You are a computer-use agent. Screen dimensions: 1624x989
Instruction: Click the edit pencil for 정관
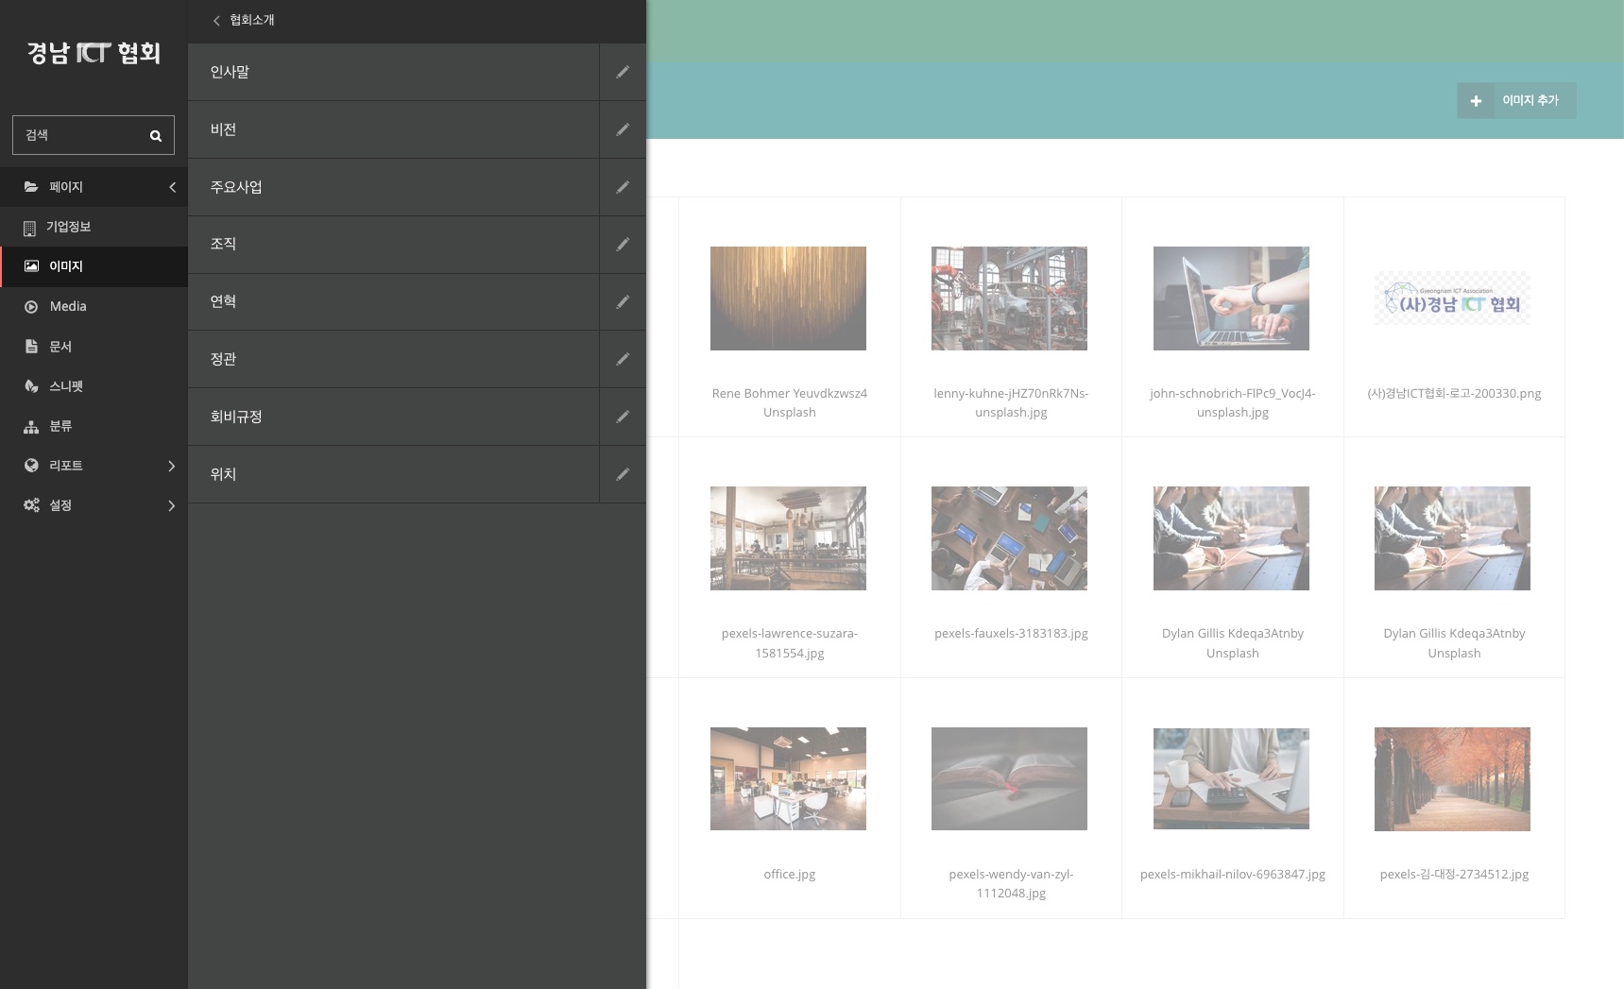point(623,359)
